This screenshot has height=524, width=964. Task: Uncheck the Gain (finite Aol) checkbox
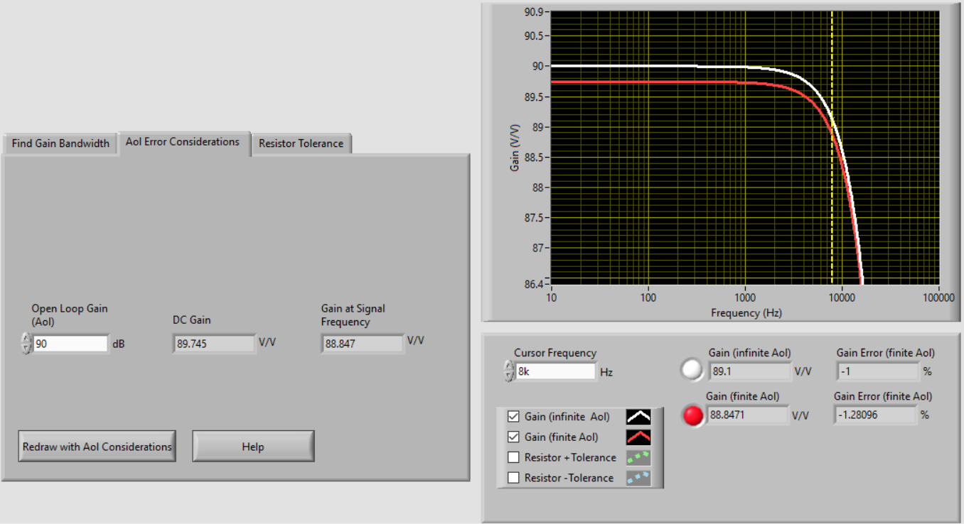pos(513,437)
